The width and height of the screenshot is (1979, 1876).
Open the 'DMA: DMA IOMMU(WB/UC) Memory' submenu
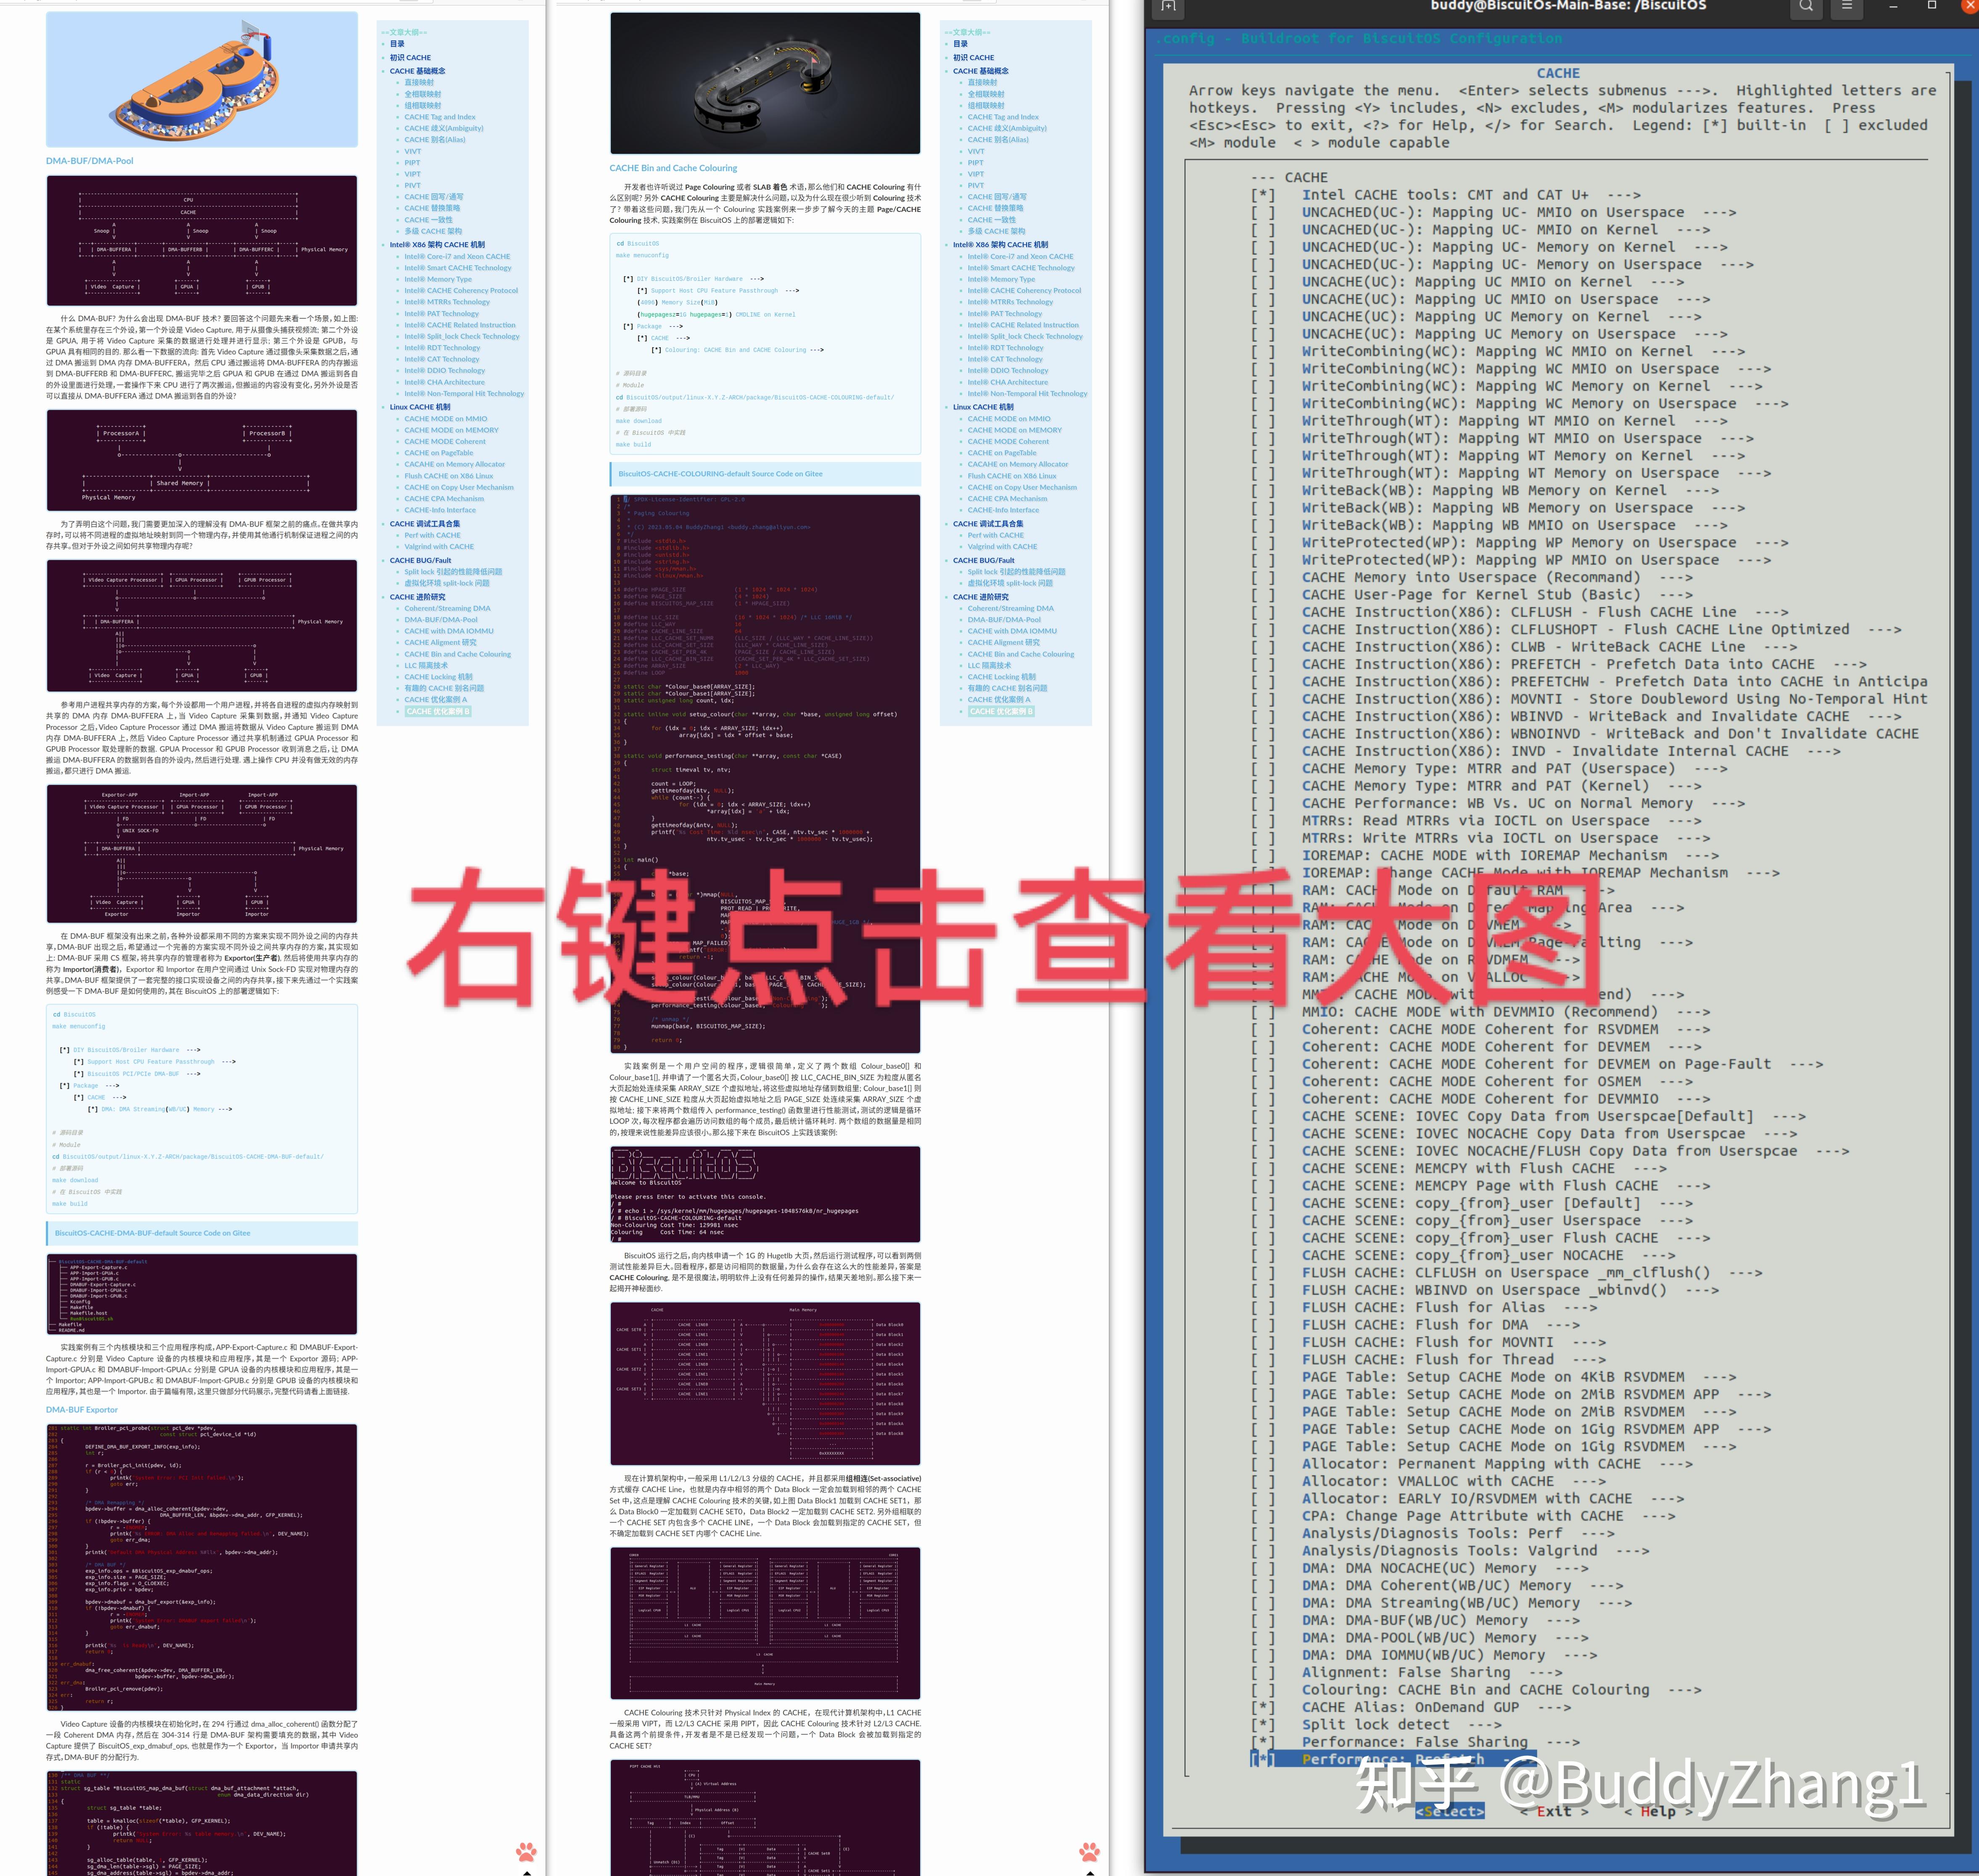click(x=1475, y=1654)
